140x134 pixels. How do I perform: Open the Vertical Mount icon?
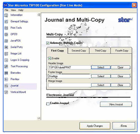[6, 92]
